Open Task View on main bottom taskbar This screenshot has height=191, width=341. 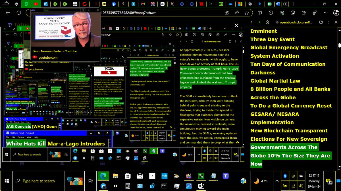point(90,181)
